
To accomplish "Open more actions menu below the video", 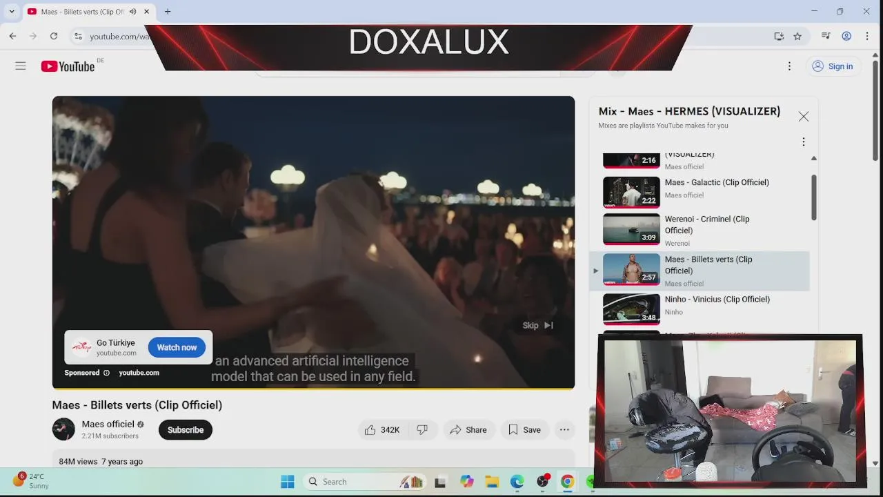I will 564,429.
